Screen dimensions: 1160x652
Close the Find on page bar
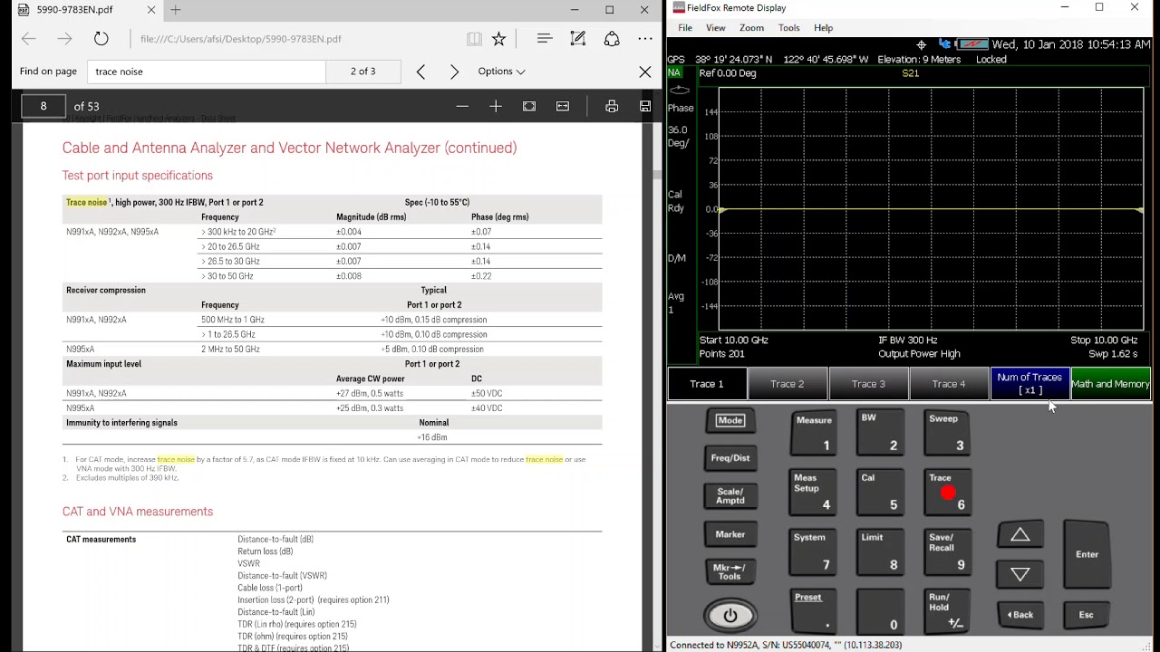pos(645,72)
